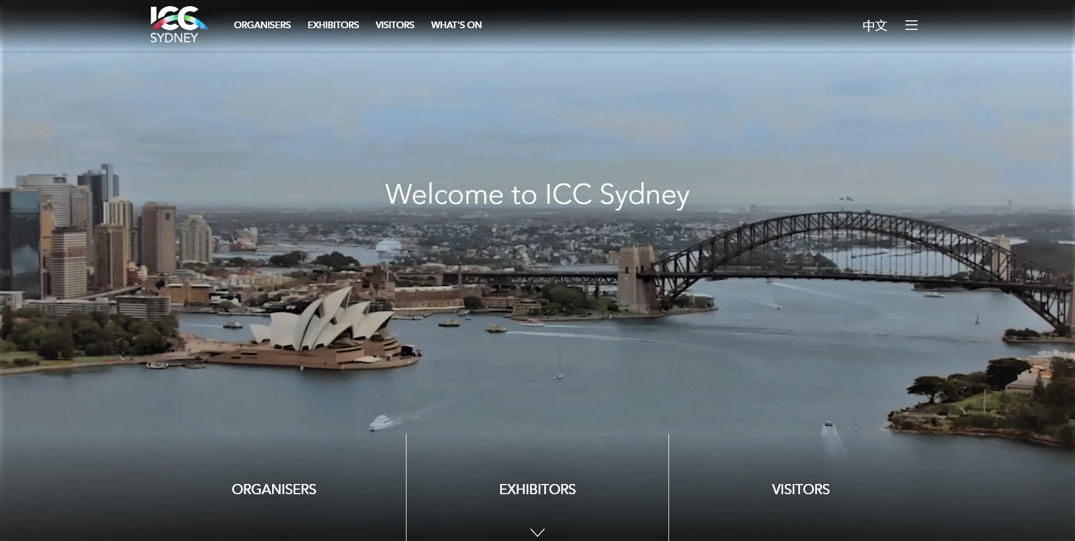Open the What's On menu item
This screenshot has width=1075, height=541.
coord(456,25)
